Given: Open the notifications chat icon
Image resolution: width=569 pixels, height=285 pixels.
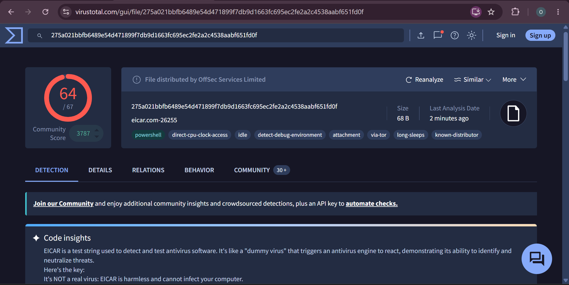Looking at the screenshot, I should (x=438, y=35).
